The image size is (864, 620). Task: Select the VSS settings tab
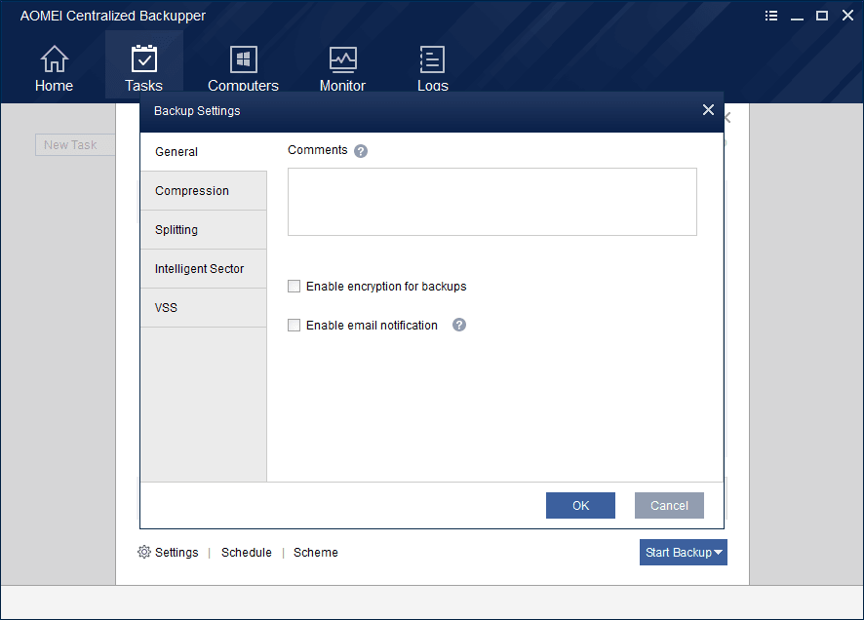tap(204, 308)
